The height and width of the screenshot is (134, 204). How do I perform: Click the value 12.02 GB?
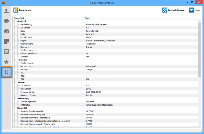coord(89,114)
